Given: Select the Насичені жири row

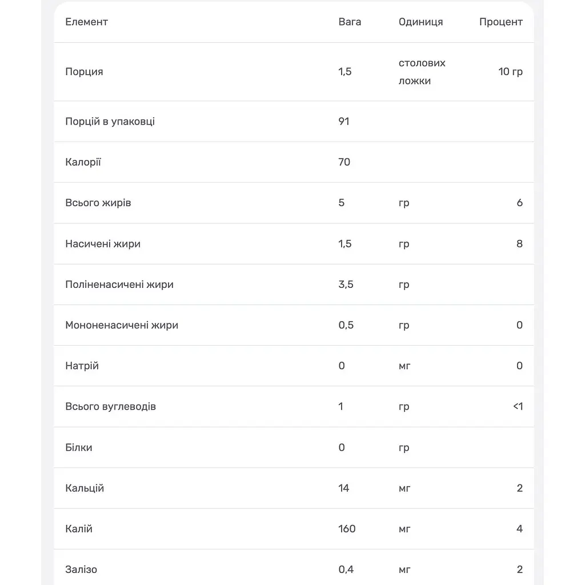Looking at the screenshot, I should click(x=294, y=244).
